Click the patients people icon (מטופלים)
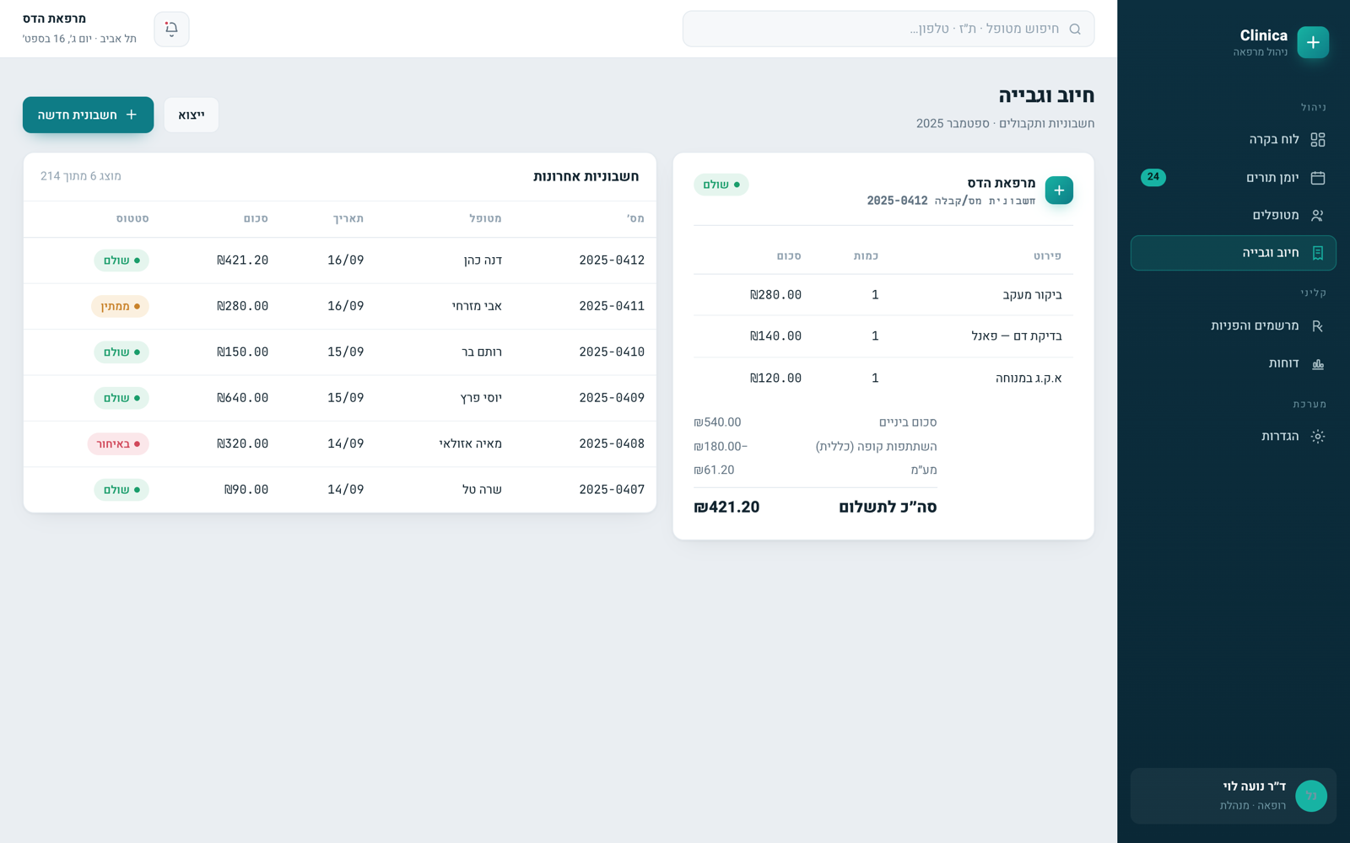 point(1318,215)
